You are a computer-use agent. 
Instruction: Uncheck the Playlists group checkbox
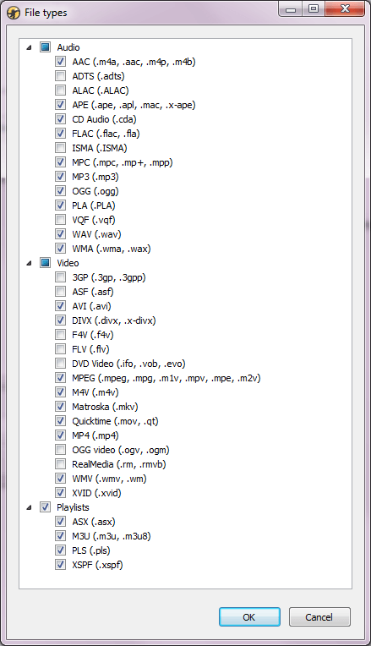point(46,506)
